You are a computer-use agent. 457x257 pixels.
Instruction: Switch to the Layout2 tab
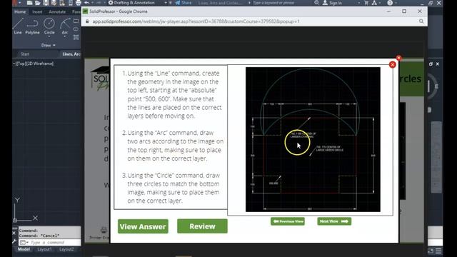(x=66, y=249)
